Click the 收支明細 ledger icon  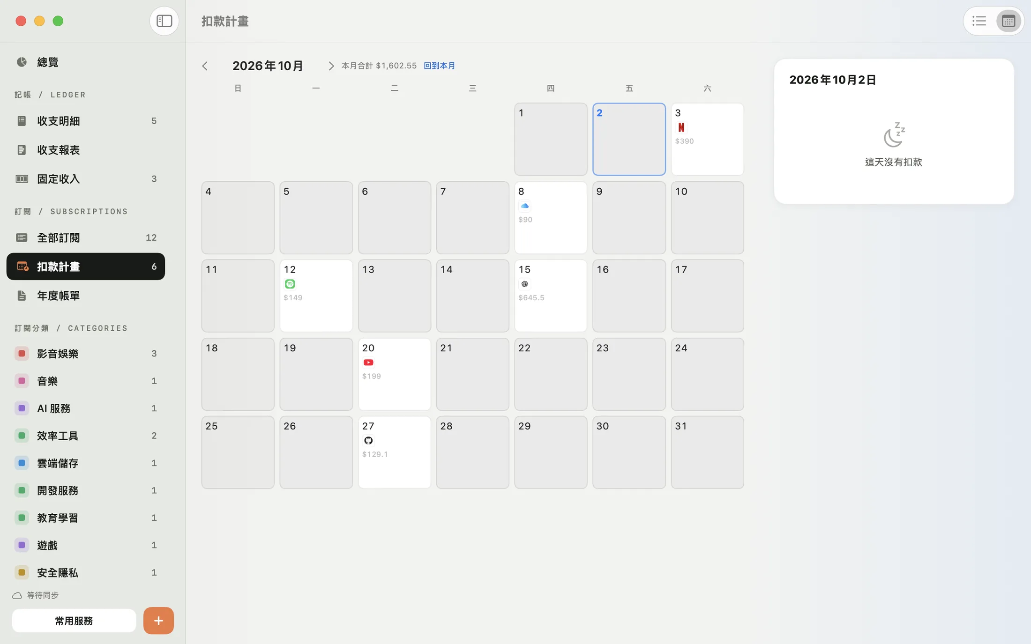pos(22,121)
